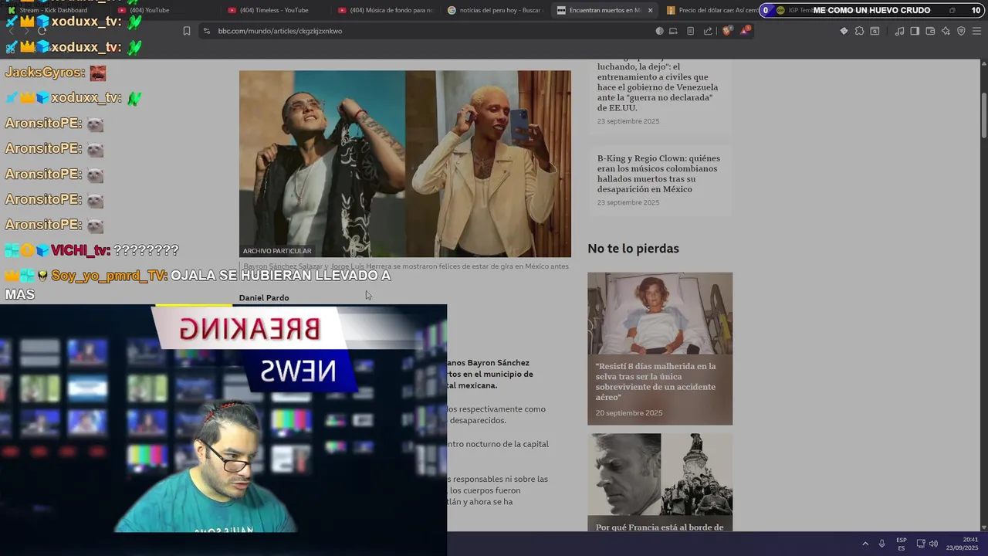Click the microphone icon in system tray
This screenshot has height=556, width=988.
tap(881, 544)
